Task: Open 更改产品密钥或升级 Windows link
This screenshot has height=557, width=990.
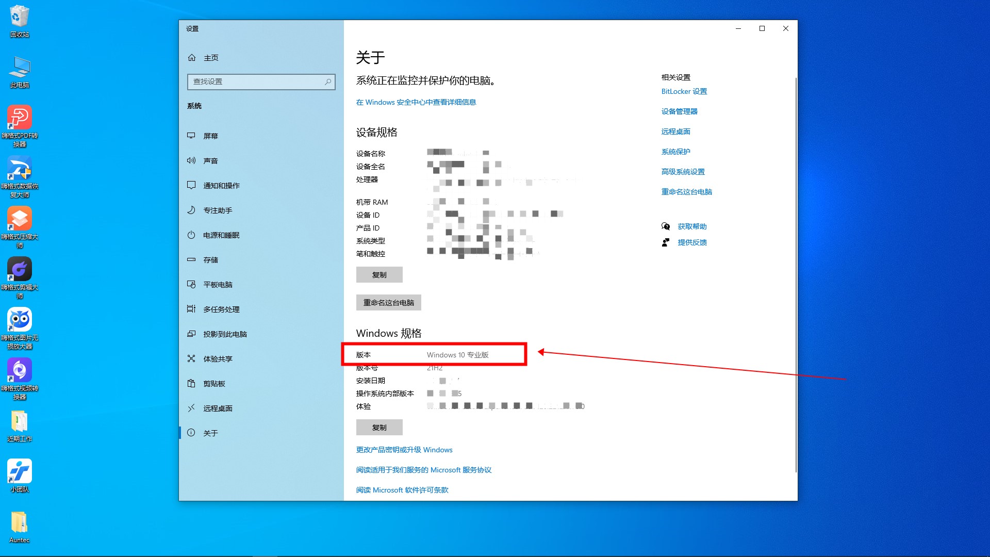Action: (404, 450)
